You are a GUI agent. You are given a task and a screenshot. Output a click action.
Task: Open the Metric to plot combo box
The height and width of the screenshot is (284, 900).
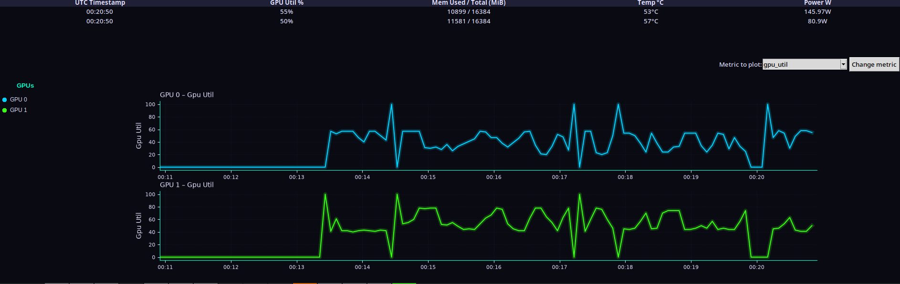click(805, 64)
